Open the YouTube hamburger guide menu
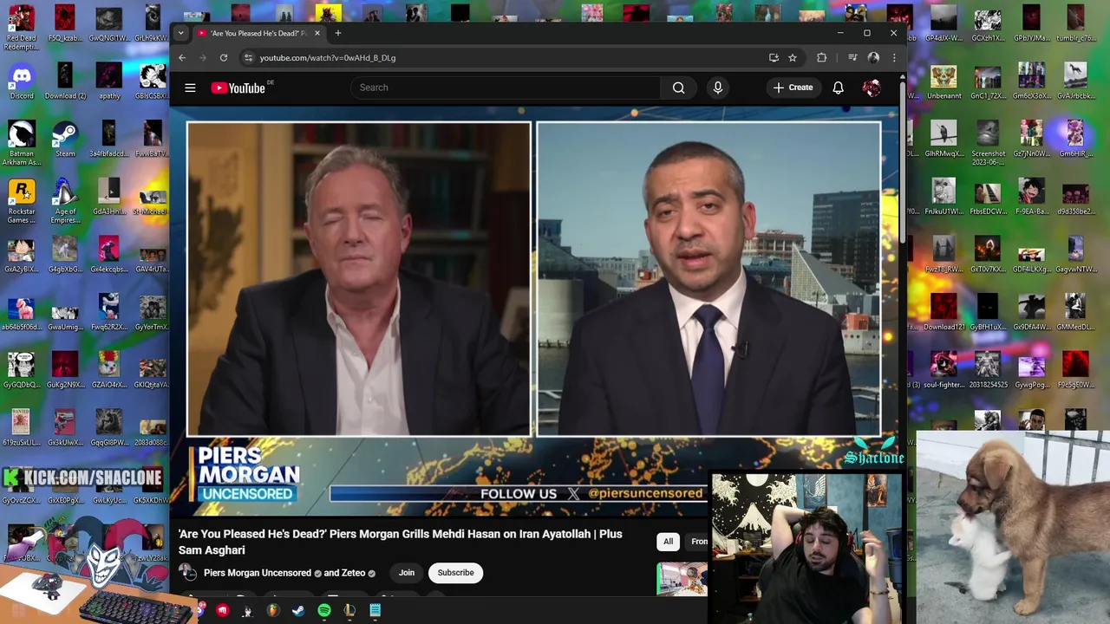The image size is (1110, 624). 190,88
